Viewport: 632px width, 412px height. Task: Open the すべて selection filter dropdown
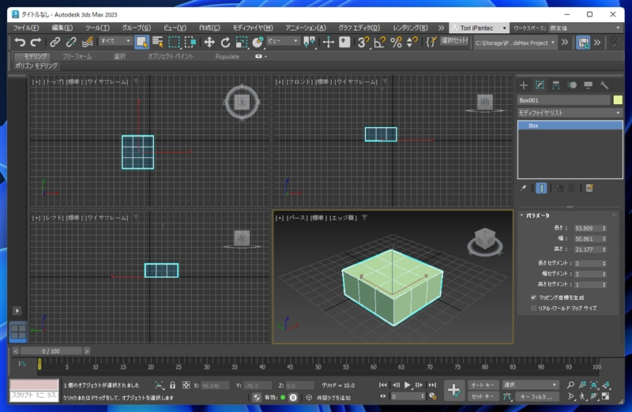115,41
